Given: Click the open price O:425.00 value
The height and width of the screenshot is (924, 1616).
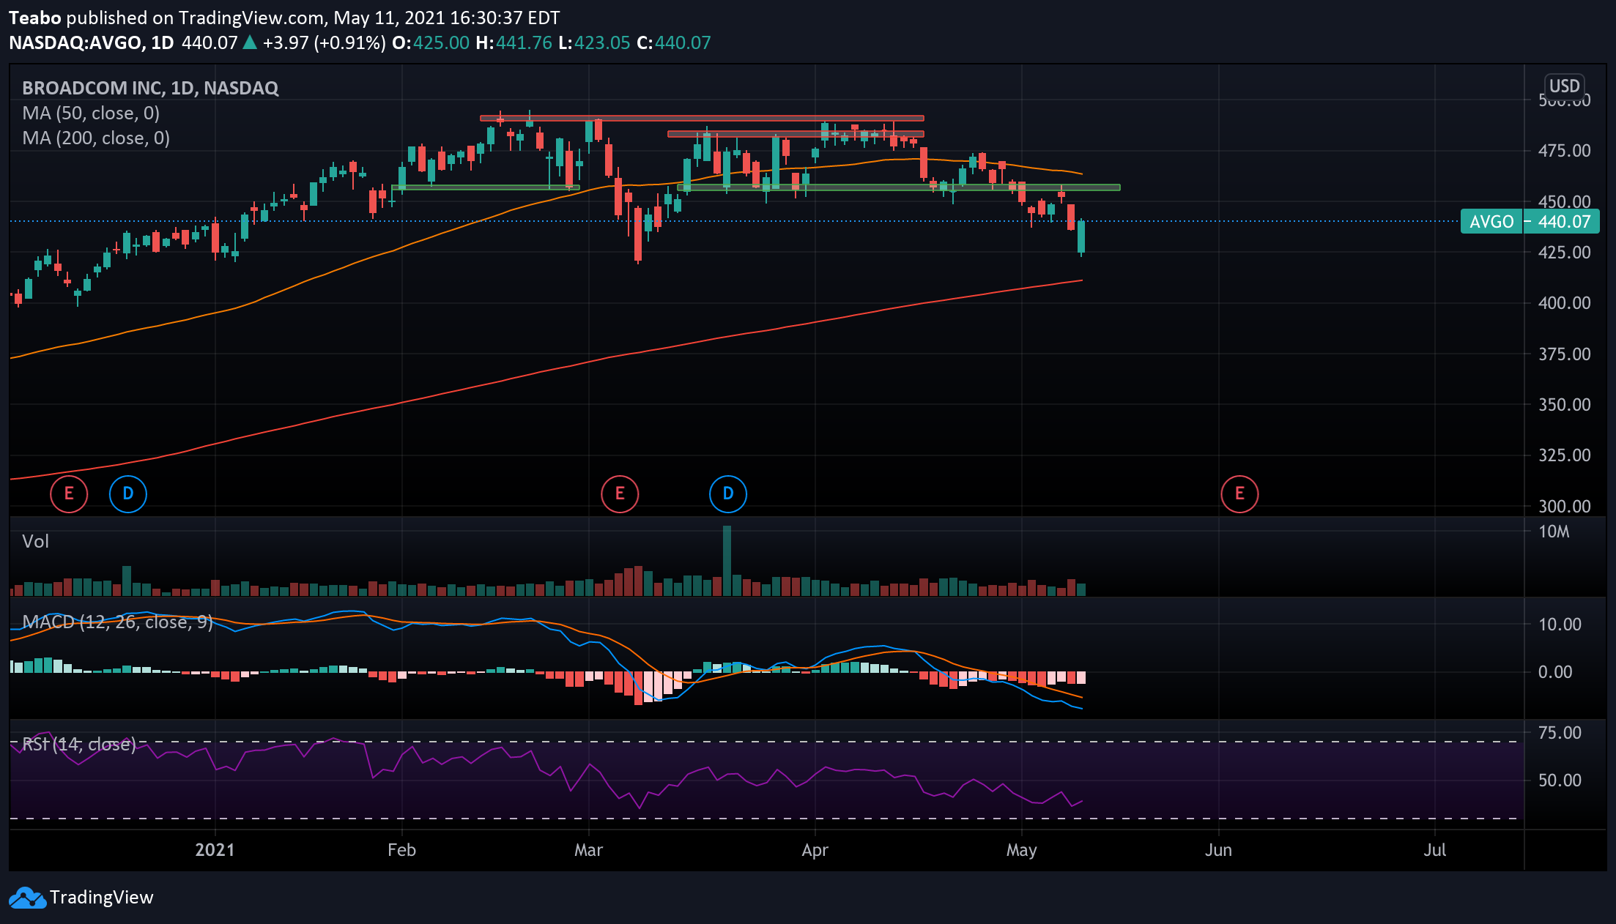Looking at the screenshot, I should [x=431, y=42].
